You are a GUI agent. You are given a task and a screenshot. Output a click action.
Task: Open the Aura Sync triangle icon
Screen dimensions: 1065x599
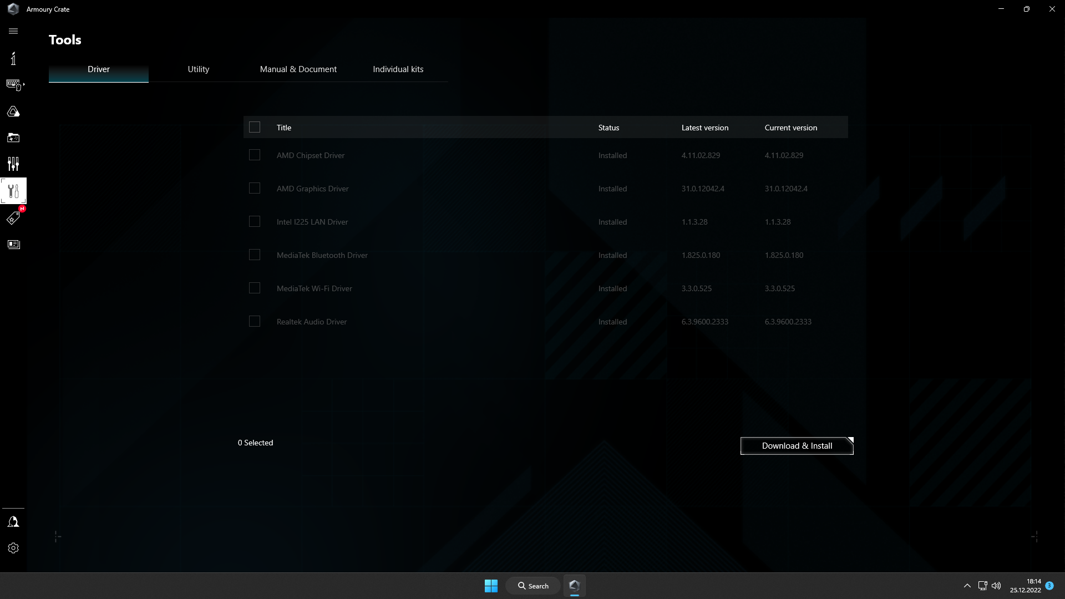coord(13,111)
